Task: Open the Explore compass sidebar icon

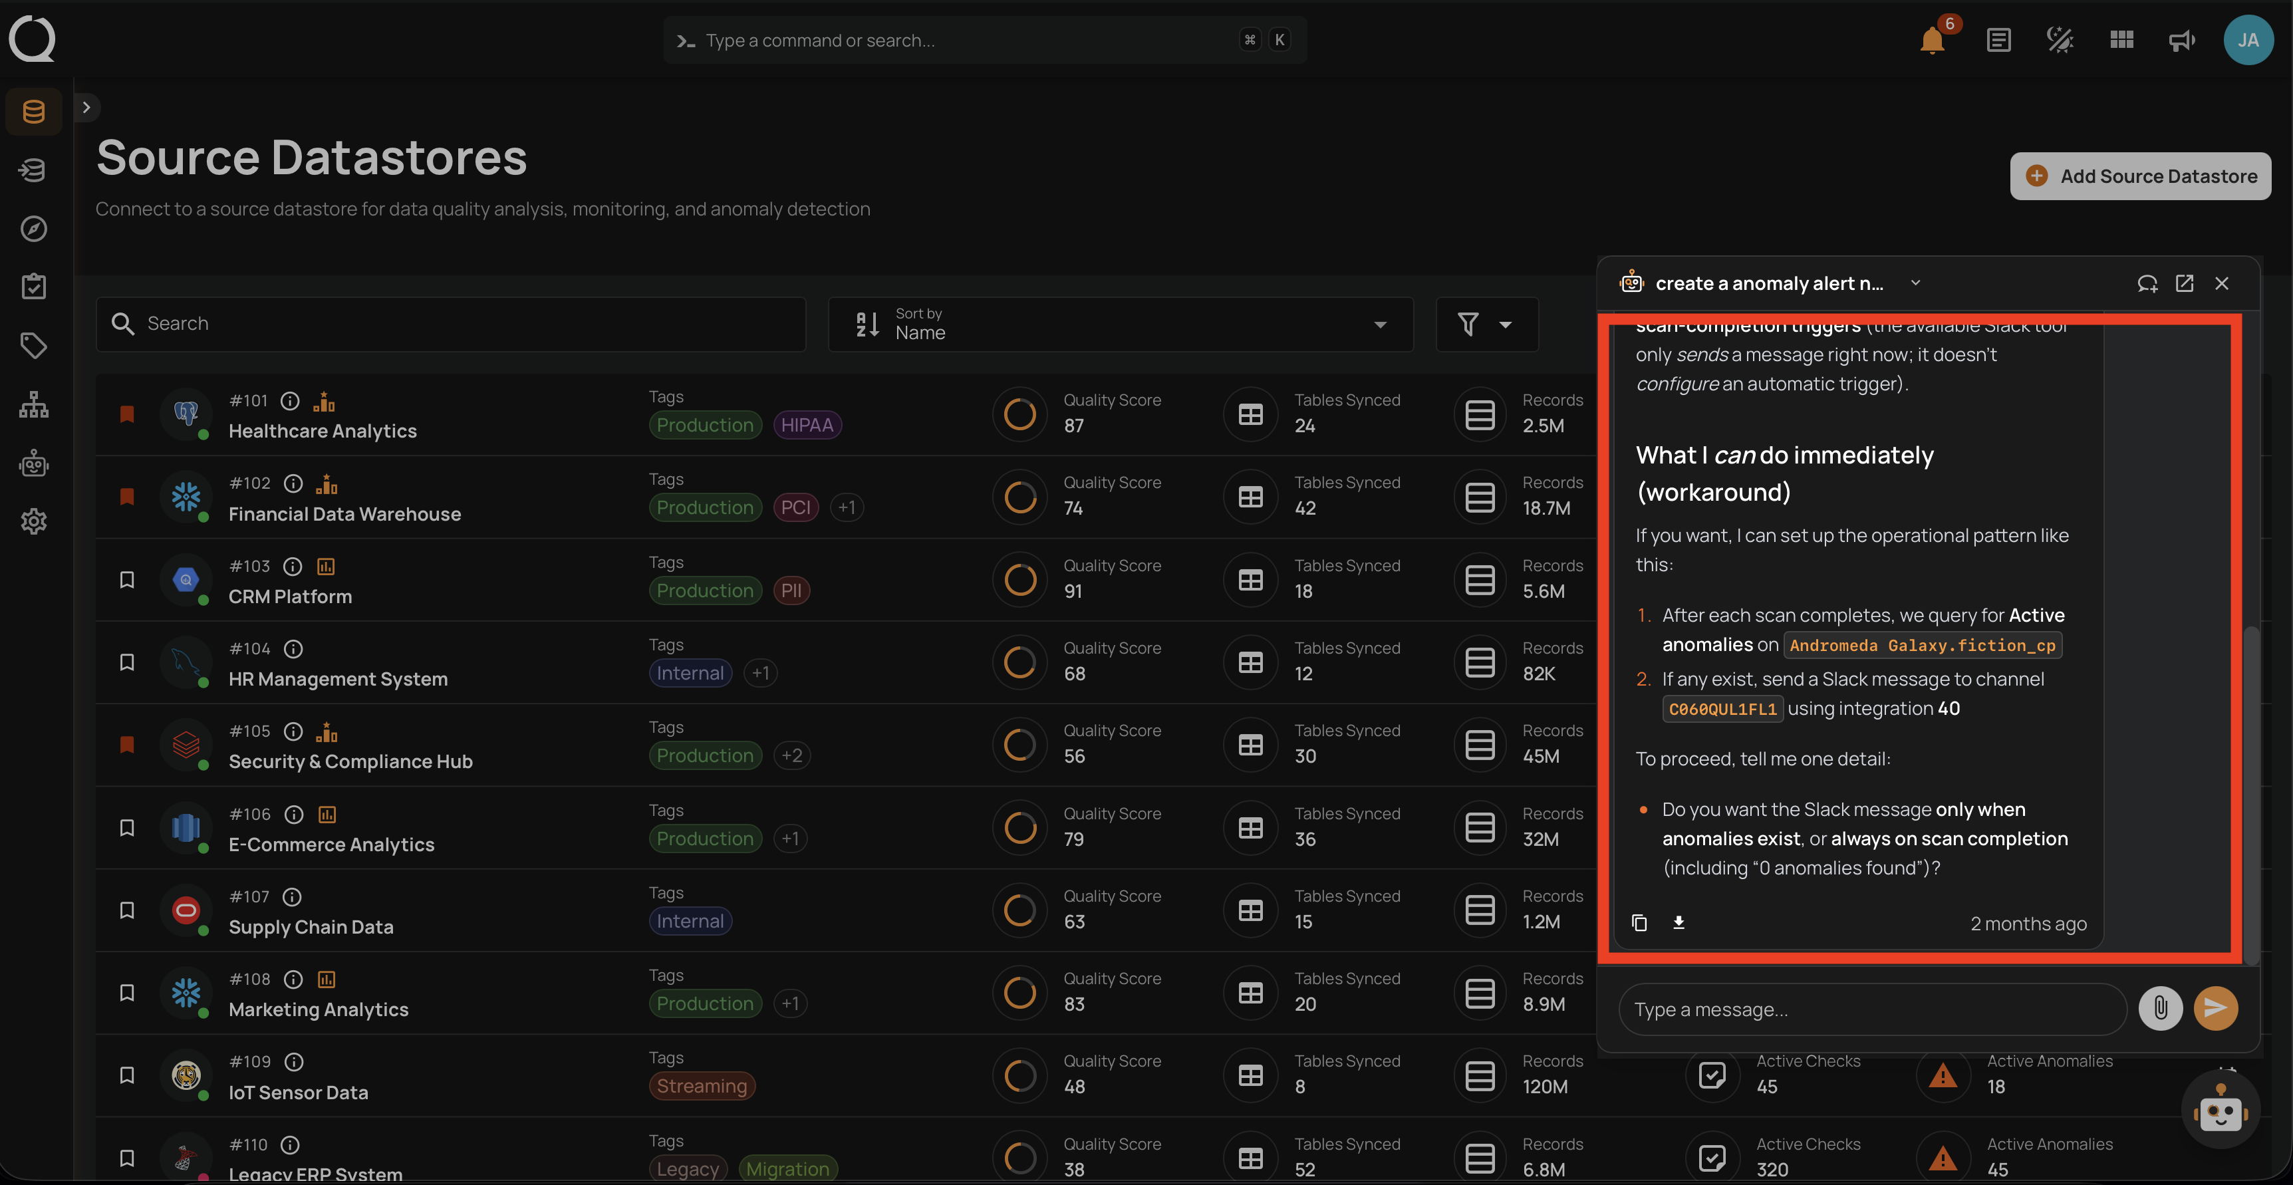Action: coord(34,229)
